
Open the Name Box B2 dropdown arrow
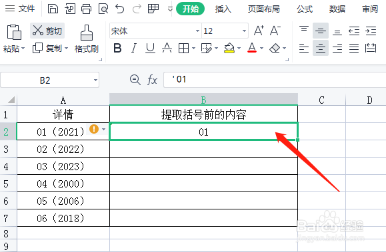95,80
